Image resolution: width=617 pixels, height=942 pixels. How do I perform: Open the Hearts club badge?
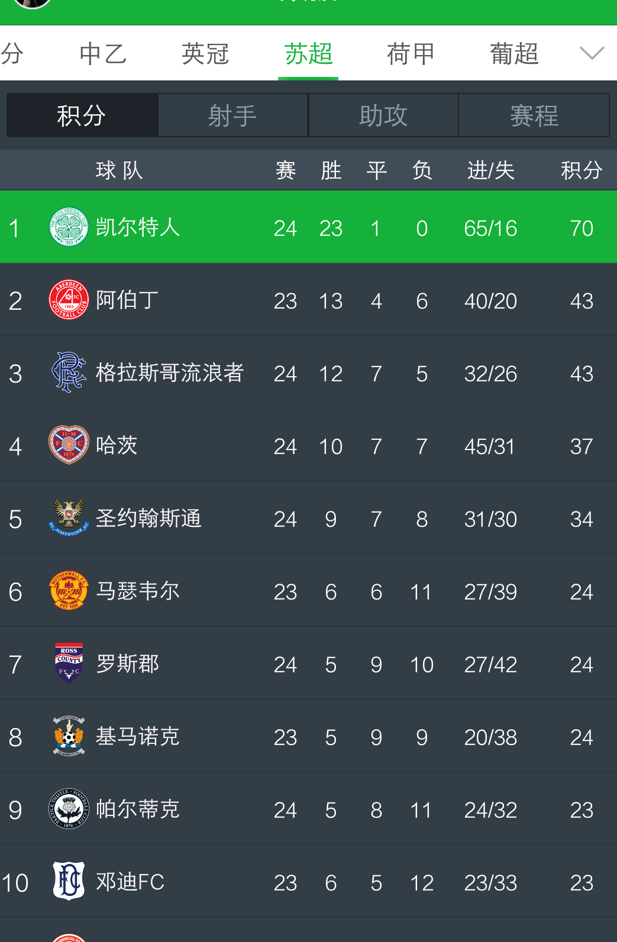tap(69, 445)
